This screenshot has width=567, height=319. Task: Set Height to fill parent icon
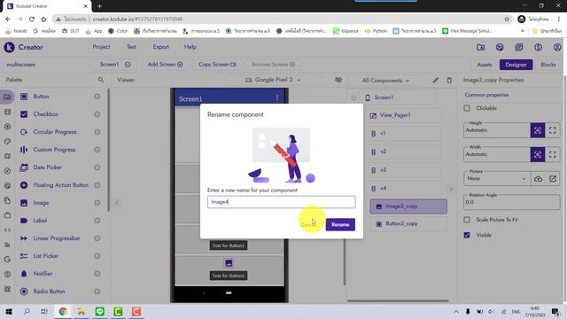tap(553, 130)
